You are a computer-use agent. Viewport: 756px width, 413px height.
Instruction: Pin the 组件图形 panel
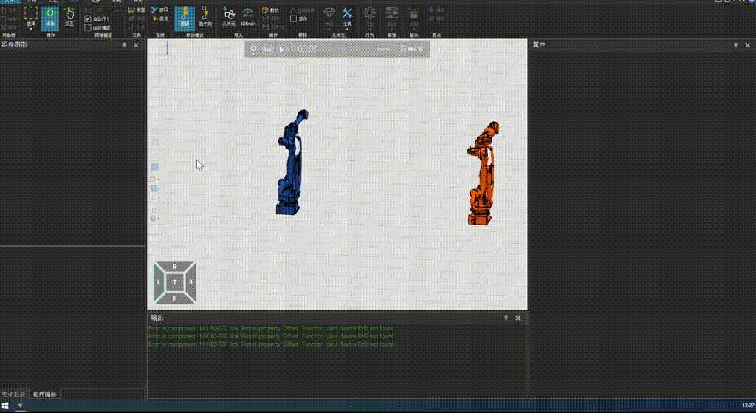tap(124, 45)
